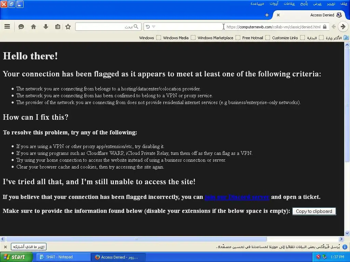Click the How can I fix this? heading
The image size is (350, 262).
coord(36,117)
